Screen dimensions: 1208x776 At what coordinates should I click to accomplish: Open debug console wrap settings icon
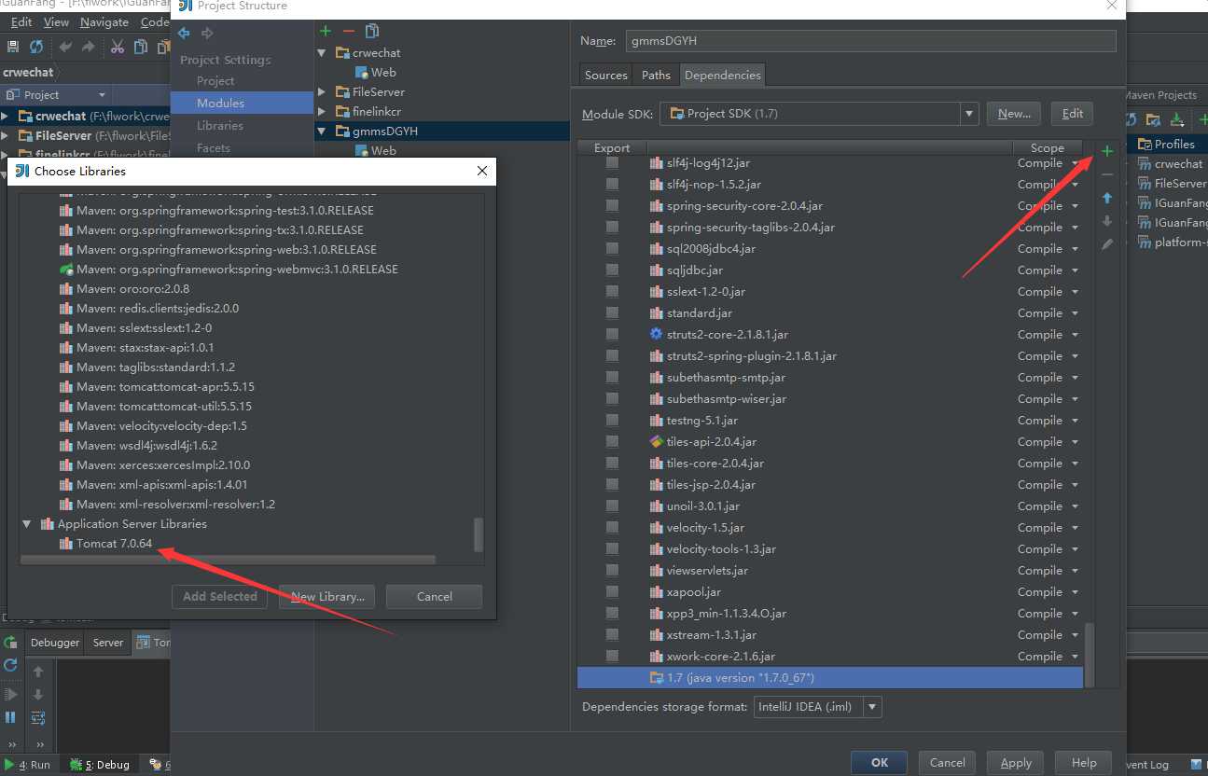[x=38, y=717]
